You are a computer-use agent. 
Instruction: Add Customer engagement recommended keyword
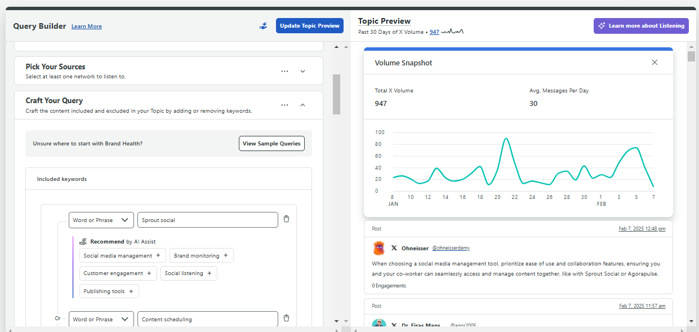pyautogui.click(x=118, y=273)
